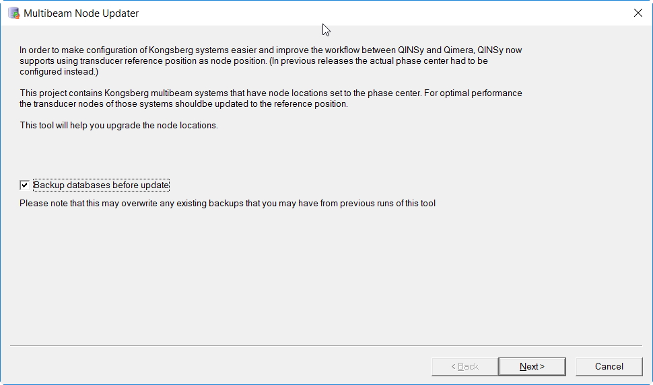Close the dialog with the X button
The width and height of the screenshot is (653, 385).
tap(638, 13)
